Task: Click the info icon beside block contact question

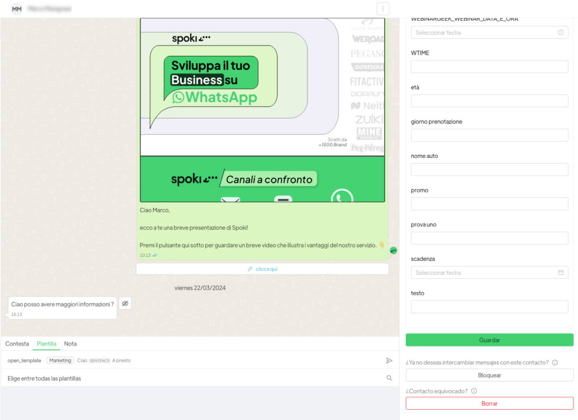Action: pos(555,362)
